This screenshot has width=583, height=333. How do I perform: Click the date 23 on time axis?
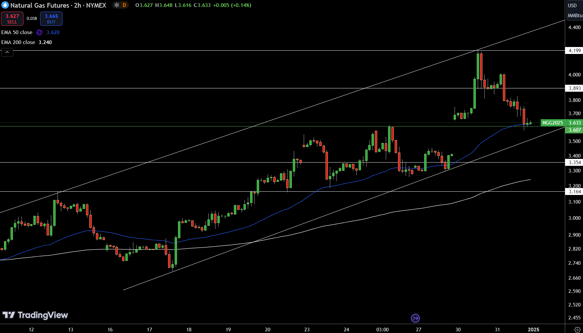click(x=307, y=330)
